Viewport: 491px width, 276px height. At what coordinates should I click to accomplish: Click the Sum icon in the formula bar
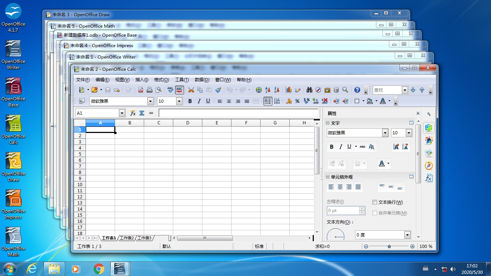pos(142,113)
